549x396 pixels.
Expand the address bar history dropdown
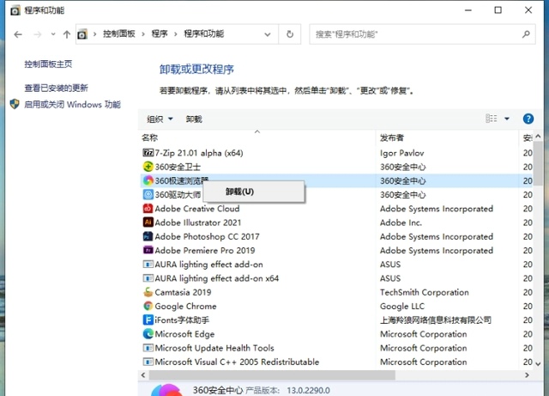(268, 34)
